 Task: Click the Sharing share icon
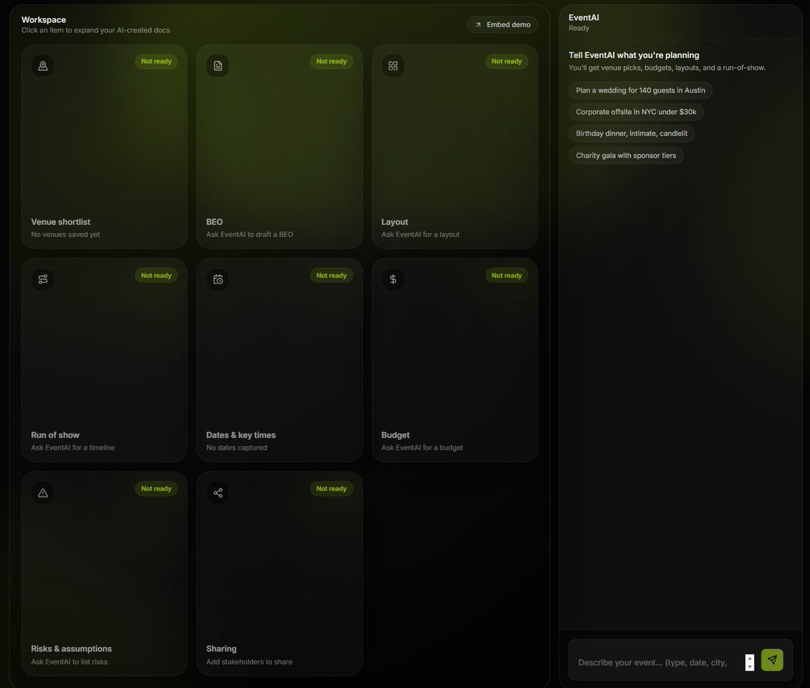218,493
